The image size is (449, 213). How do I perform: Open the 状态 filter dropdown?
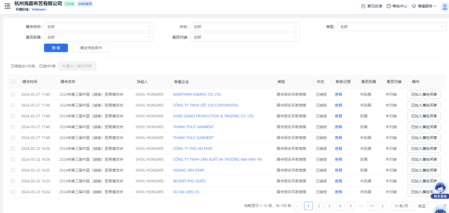pos(245,27)
